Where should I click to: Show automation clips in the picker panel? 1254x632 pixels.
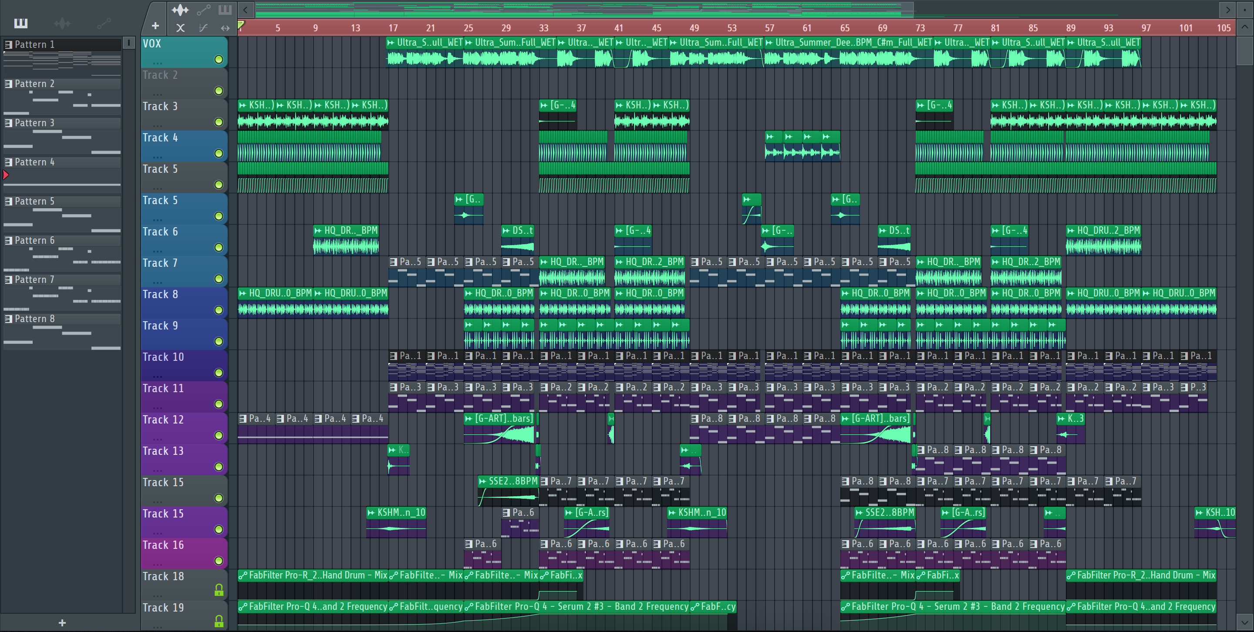(x=104, y=23)
